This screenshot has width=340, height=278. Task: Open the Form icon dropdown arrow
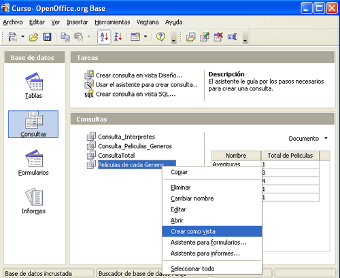pos(146,36)
